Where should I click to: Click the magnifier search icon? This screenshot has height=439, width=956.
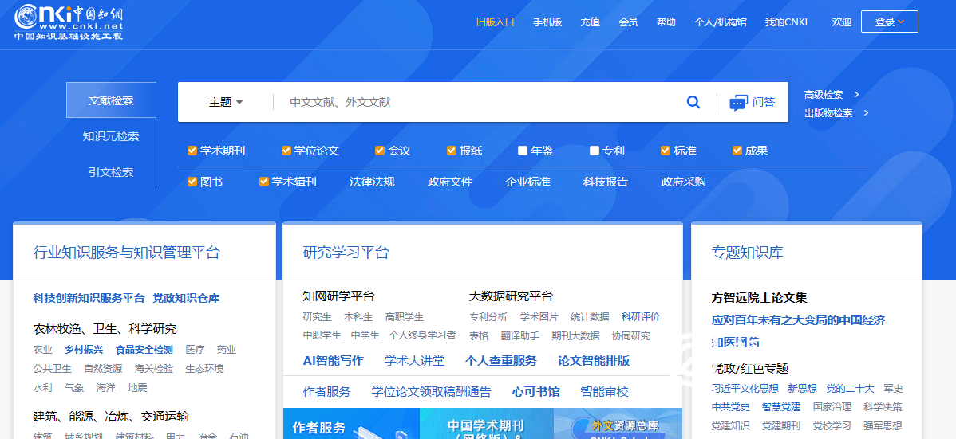693,102
